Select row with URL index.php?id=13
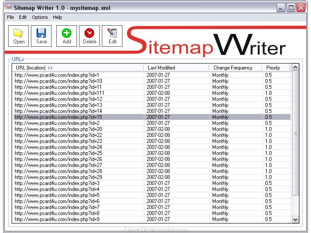This screenshot has width=311, height=233. pyautogui.click(x=152, y=105)
